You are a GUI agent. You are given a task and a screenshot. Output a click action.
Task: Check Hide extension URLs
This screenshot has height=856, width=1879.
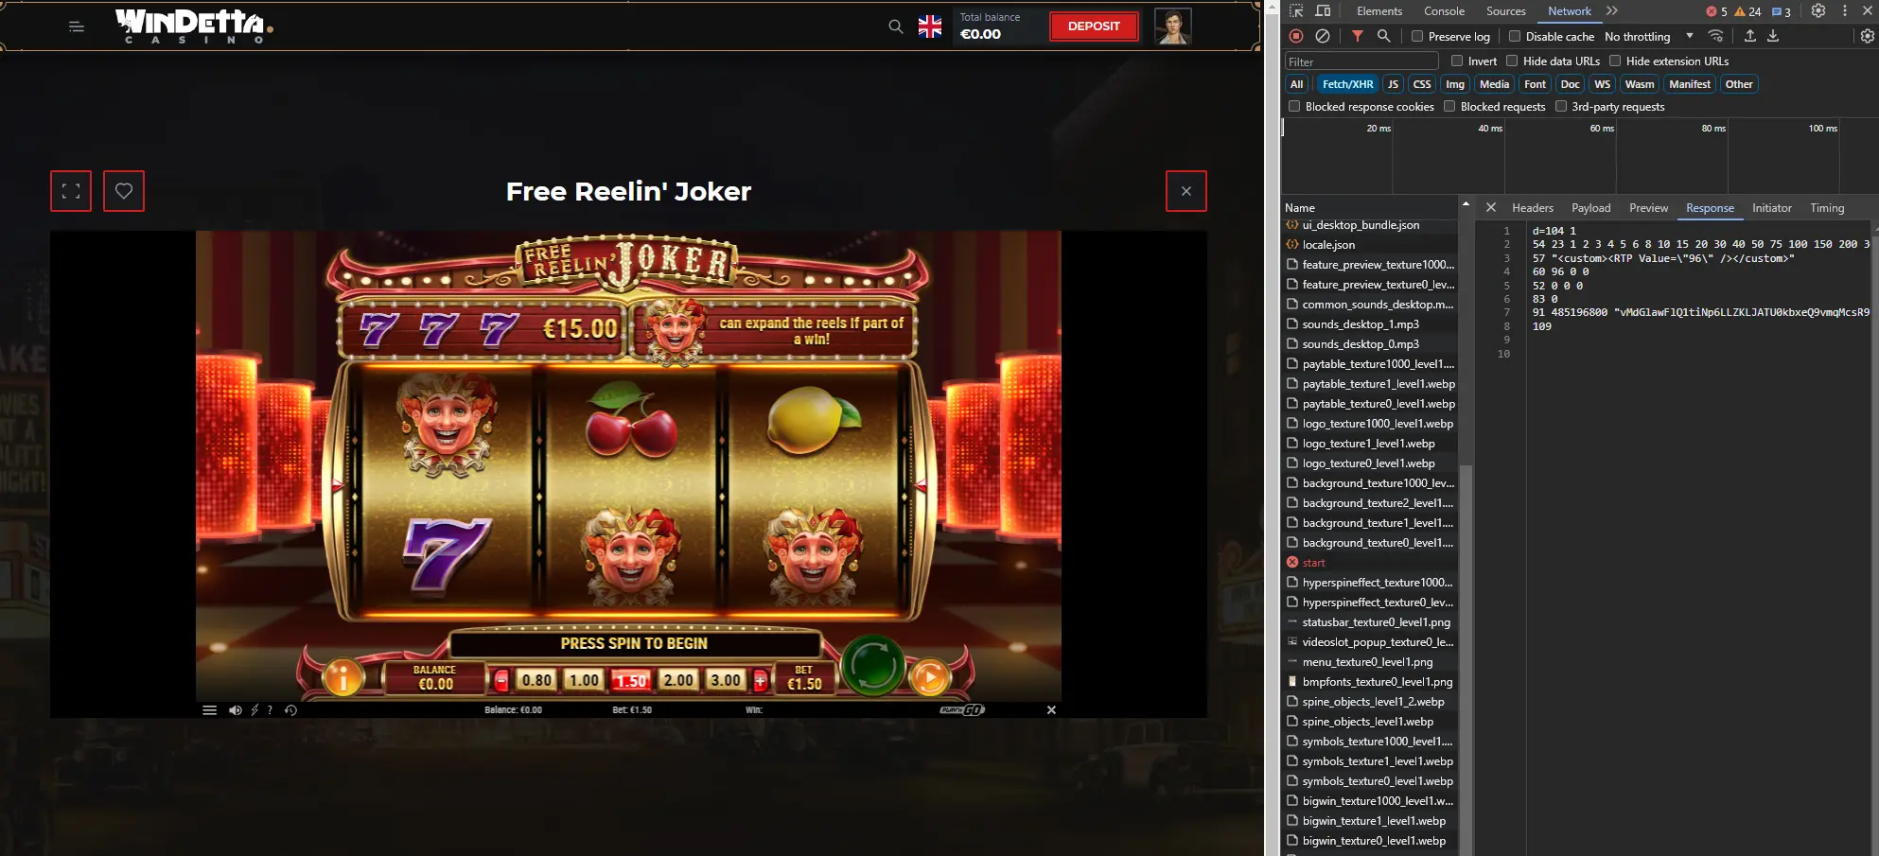click(x=1615, y=61)
